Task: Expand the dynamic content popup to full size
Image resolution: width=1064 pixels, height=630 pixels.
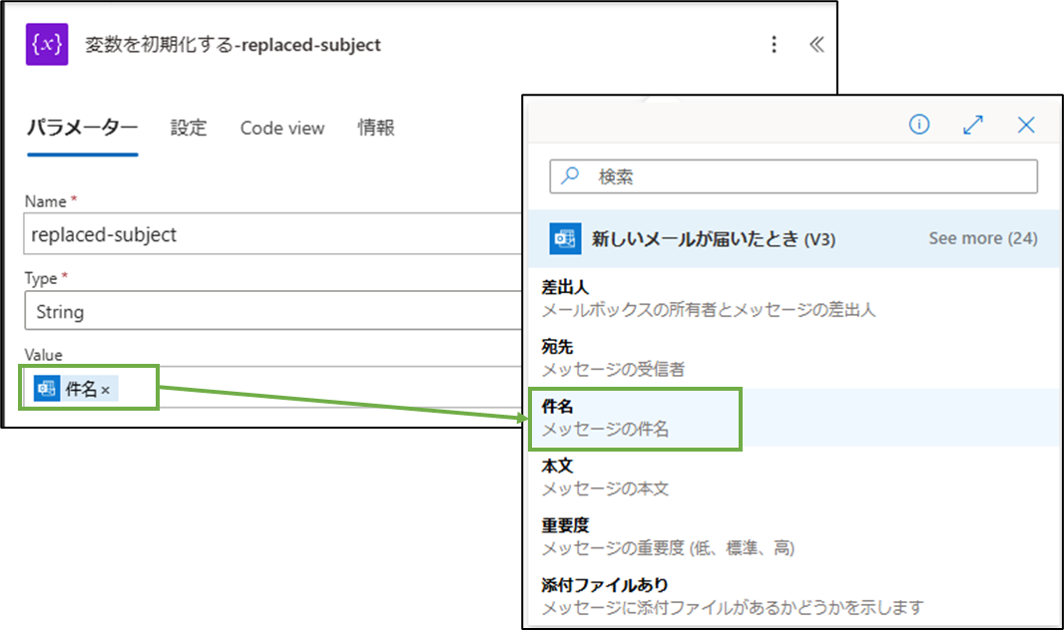Action: (x=972, y=125)
